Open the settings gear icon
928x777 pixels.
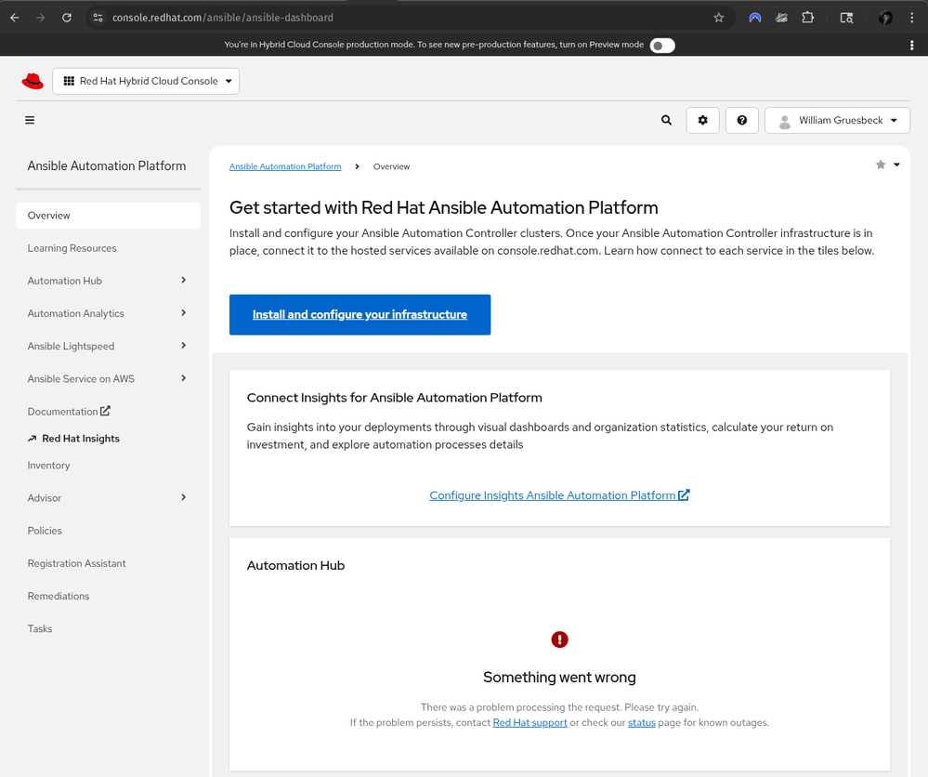(702, 120)
